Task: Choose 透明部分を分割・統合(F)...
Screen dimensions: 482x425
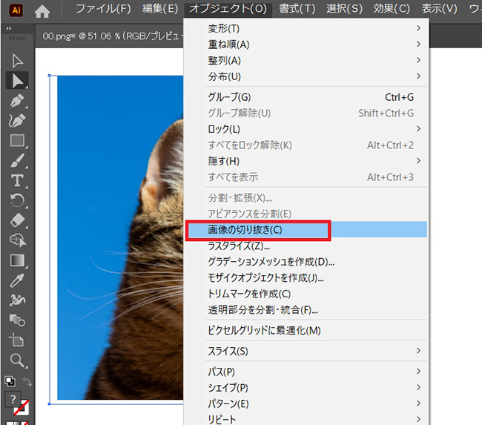Action: point(306,310)
